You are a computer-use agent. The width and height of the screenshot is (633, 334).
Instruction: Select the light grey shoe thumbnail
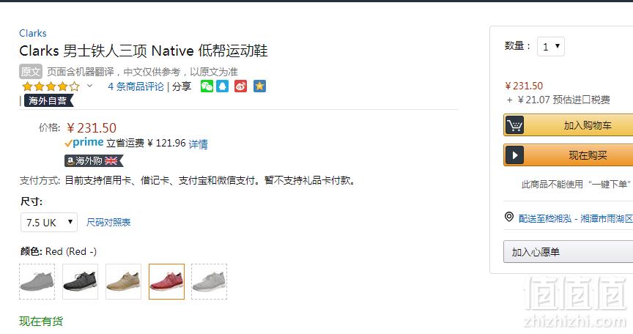coord(209,281)
